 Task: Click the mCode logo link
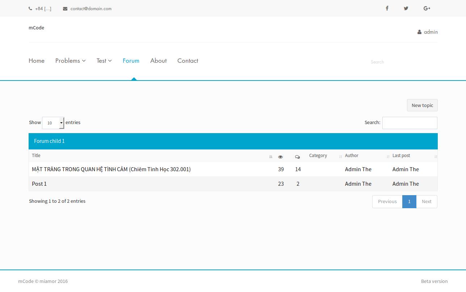point(36,28)
